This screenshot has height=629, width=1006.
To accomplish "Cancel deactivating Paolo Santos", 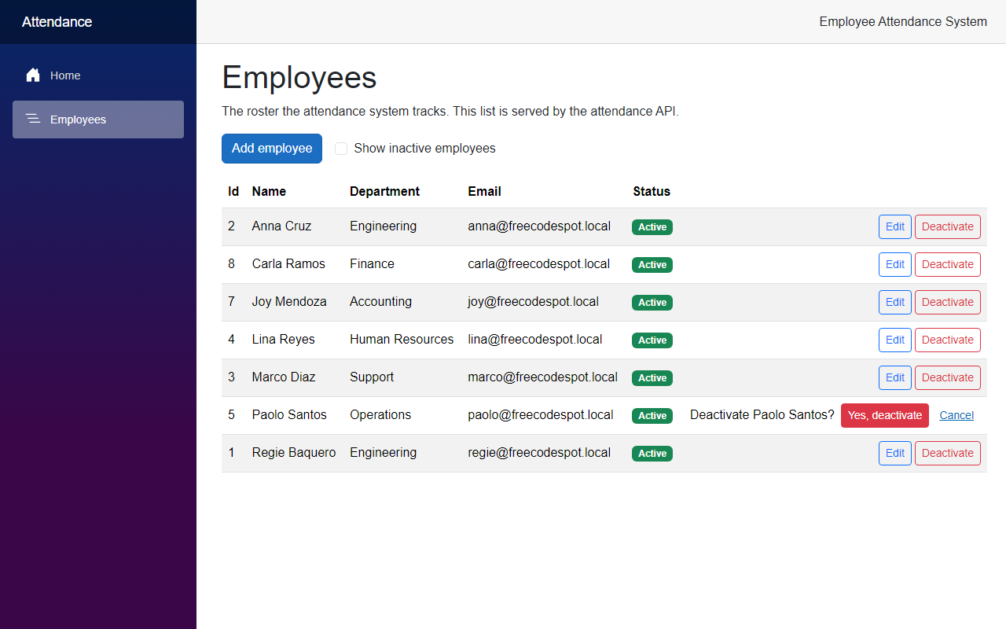I will [956, 415].
